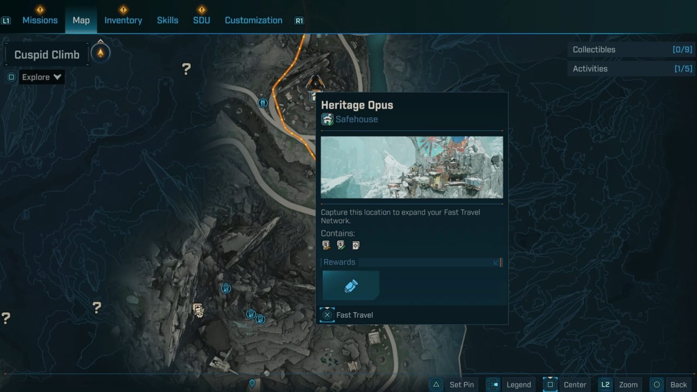Click the player position arrow marker on map

pos(315,82)
